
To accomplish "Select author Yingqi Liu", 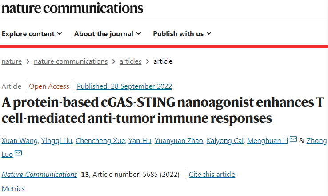I will click(x=56, y=141).
